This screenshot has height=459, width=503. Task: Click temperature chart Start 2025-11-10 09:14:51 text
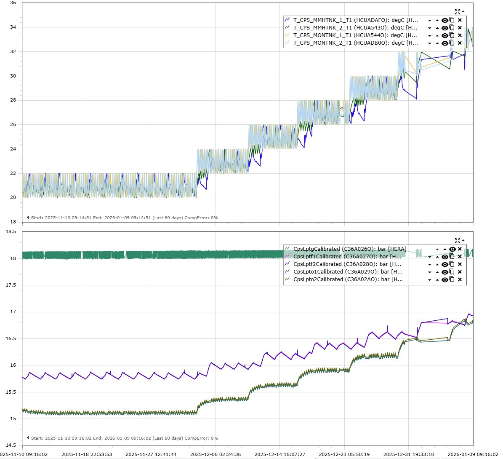61,218
